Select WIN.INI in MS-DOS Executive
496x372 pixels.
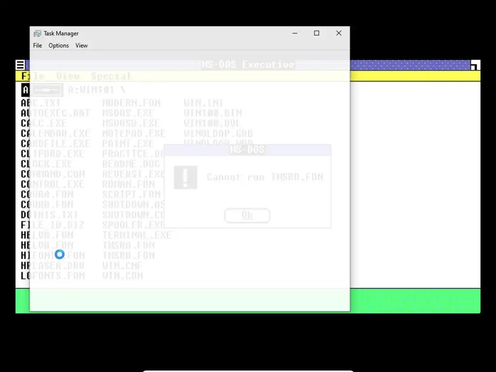pos(203,103)
